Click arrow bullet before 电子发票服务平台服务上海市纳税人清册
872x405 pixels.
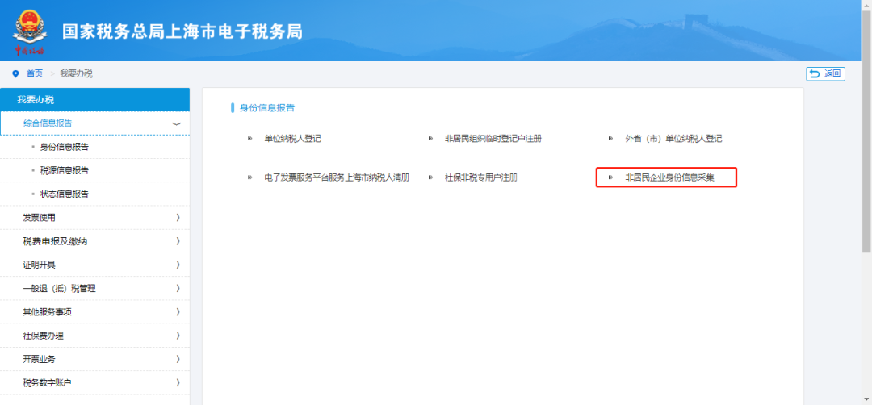[249, 177]
